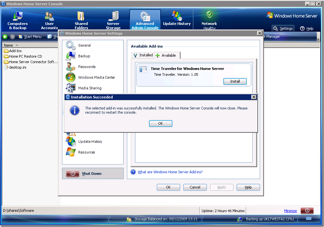Click the console title bar home icon

pos(3,4)
